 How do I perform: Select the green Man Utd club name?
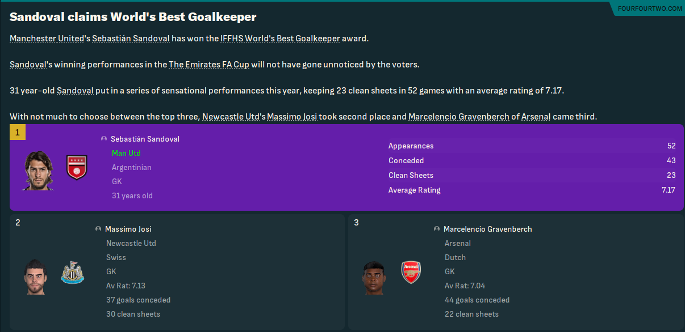tap(126, 153)
